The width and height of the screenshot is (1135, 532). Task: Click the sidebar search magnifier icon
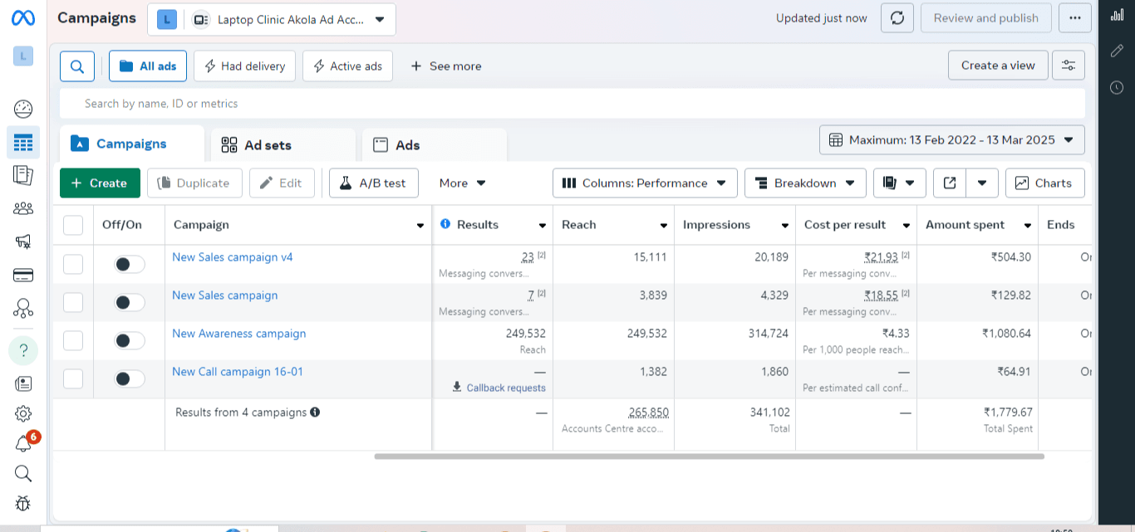(x=23, y=473)
